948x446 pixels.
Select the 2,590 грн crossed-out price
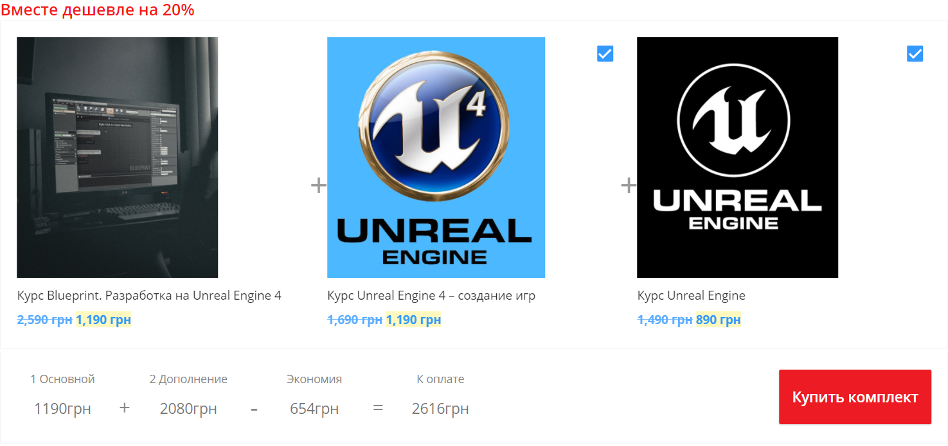coord(45,320)
